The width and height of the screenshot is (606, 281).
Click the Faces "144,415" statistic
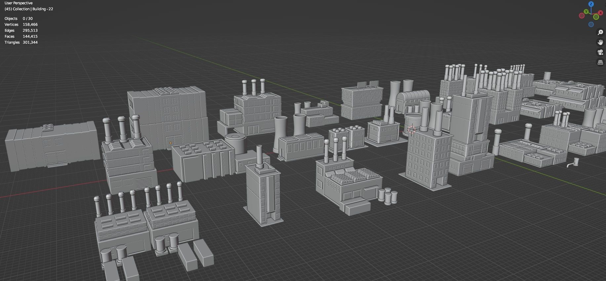click(x=30, y=36)
